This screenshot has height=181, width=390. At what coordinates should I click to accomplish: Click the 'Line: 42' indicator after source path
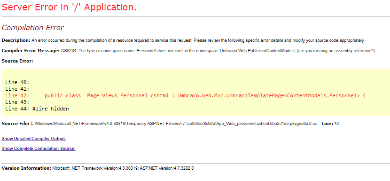pyautogui.click(x=330, y=124)
